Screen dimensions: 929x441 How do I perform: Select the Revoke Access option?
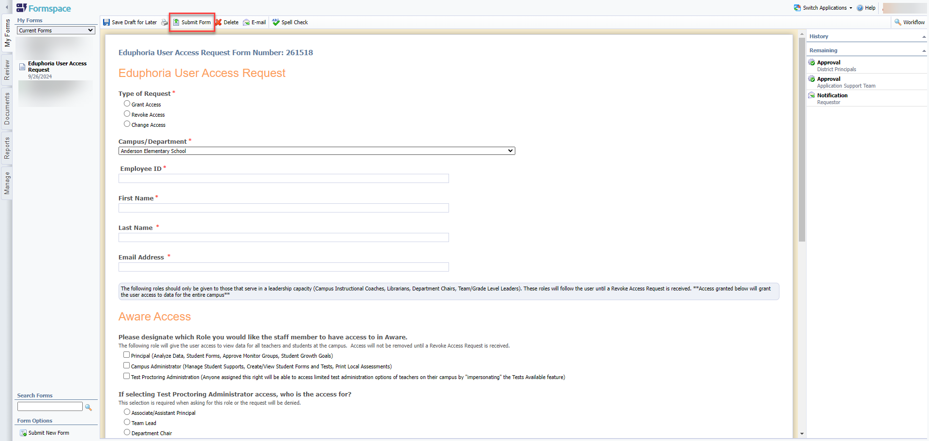(127, 114)
